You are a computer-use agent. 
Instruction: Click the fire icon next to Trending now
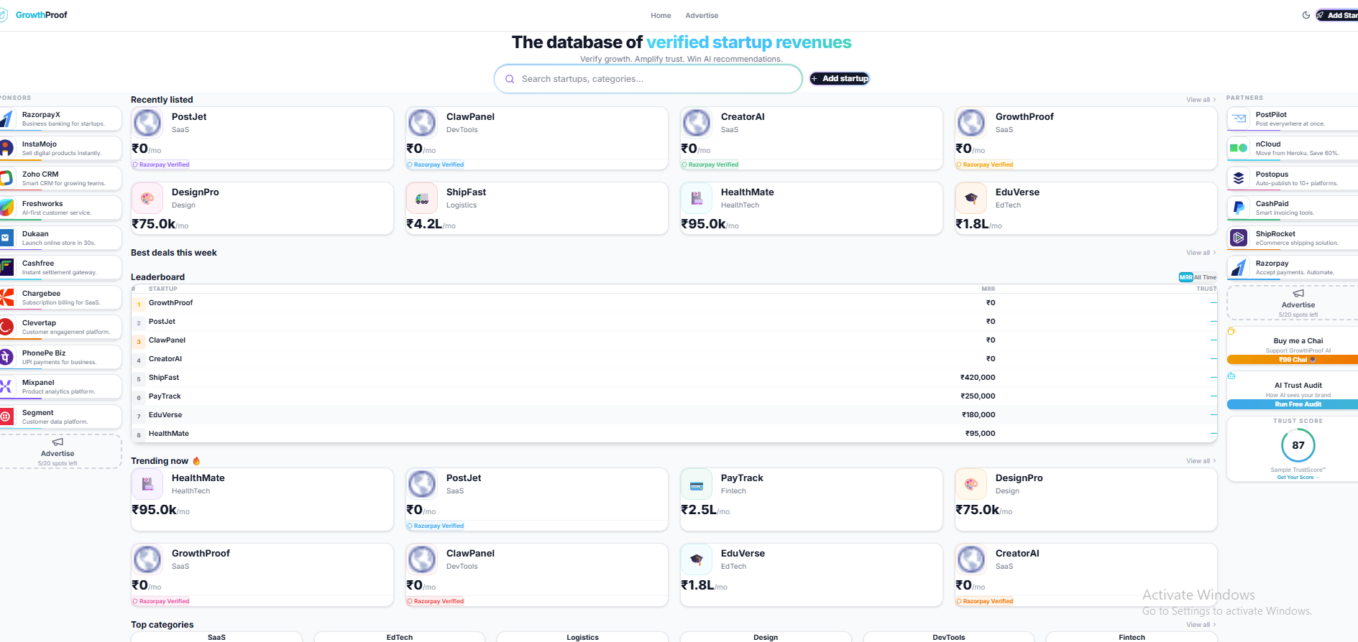point(196,461)
